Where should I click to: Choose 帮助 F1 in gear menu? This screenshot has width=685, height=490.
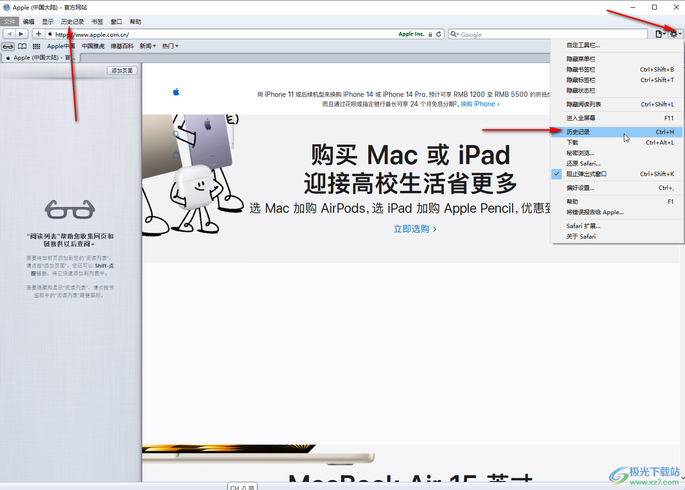coord(617,202)
